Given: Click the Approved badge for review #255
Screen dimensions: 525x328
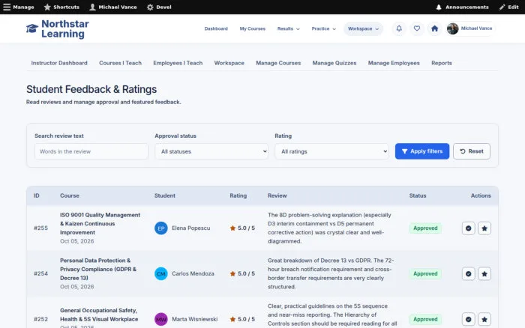Looking at the screenshot, I should click(x=425, y=228).
